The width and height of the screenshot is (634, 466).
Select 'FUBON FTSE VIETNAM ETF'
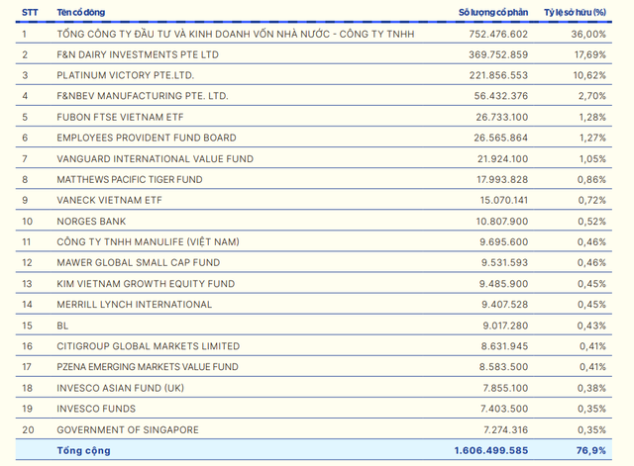click(120, 117)
